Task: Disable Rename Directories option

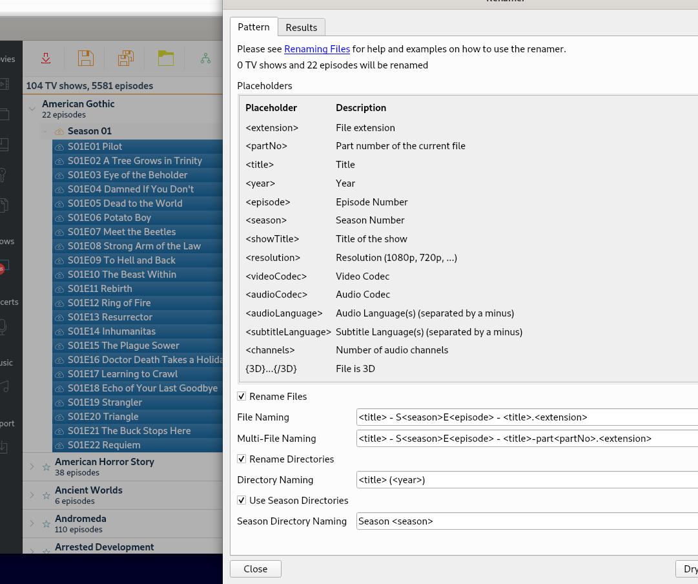Action: click(241, 459)
